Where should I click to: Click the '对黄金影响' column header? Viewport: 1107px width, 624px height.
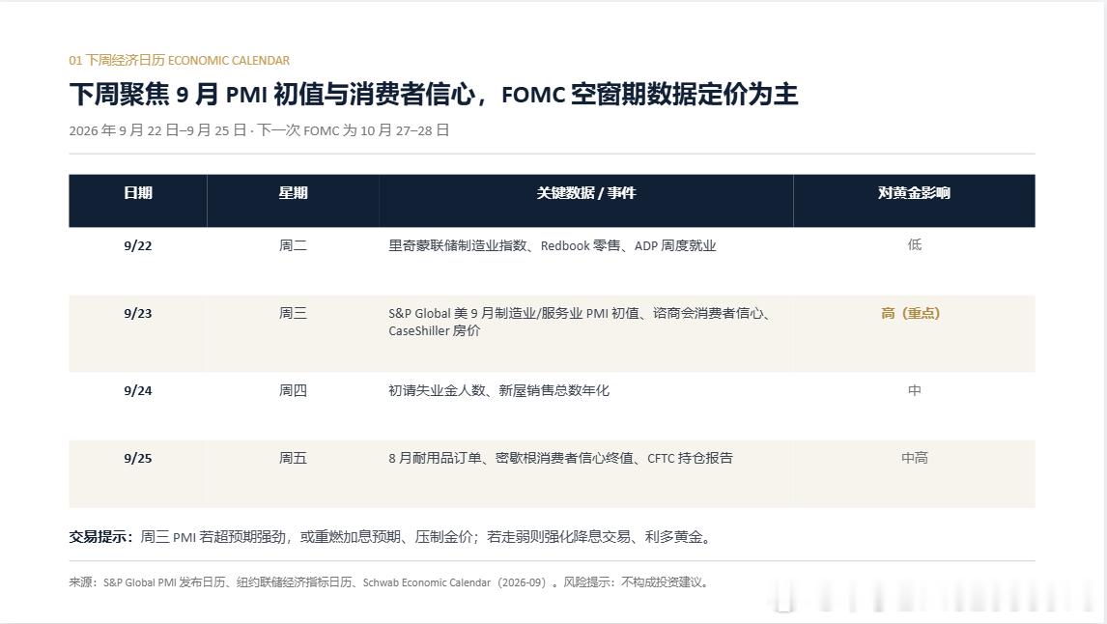[914, 193]
